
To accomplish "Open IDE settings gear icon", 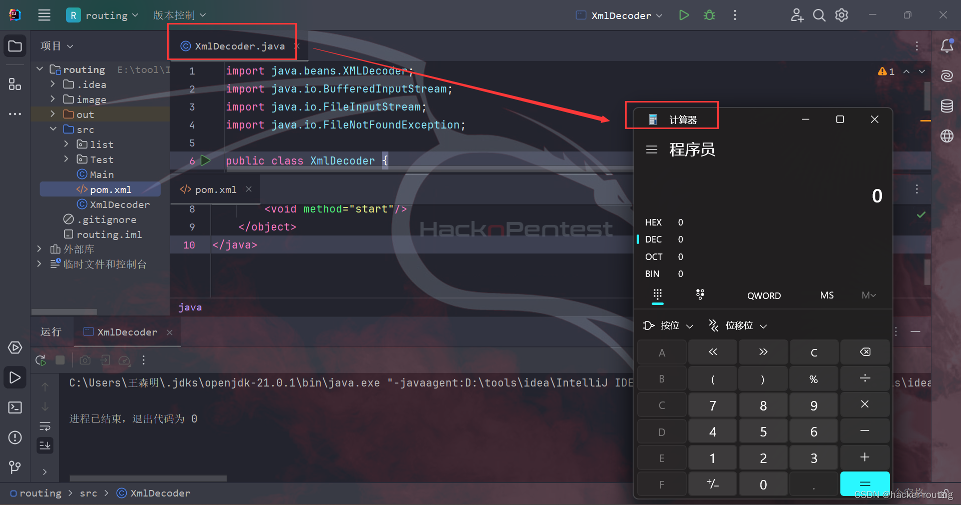I will (x=842, y=15).
